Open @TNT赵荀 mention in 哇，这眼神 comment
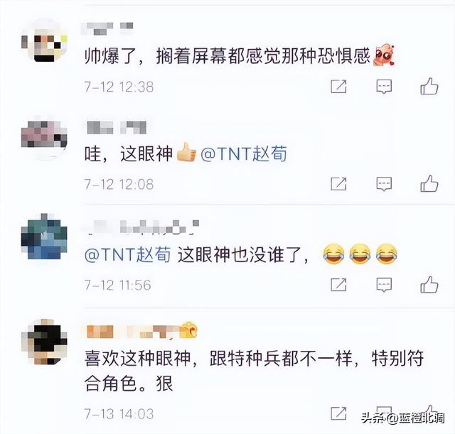 point(244,153)
